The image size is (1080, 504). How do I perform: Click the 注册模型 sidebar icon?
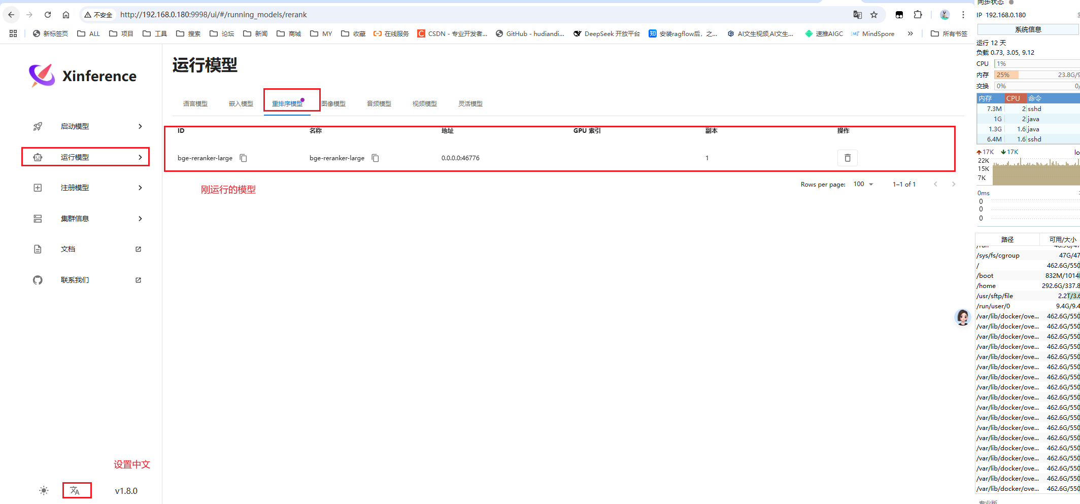(x=38, y=188)
